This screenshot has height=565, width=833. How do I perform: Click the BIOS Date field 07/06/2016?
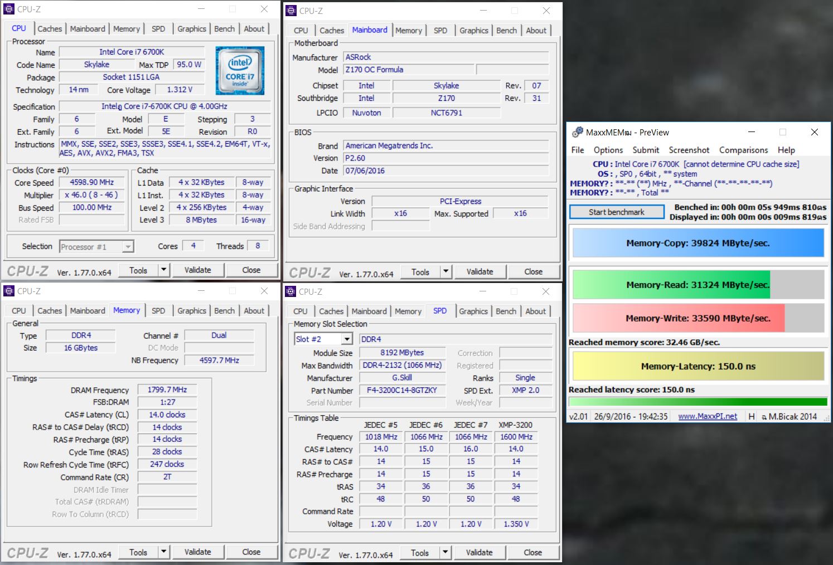[446, 171]
